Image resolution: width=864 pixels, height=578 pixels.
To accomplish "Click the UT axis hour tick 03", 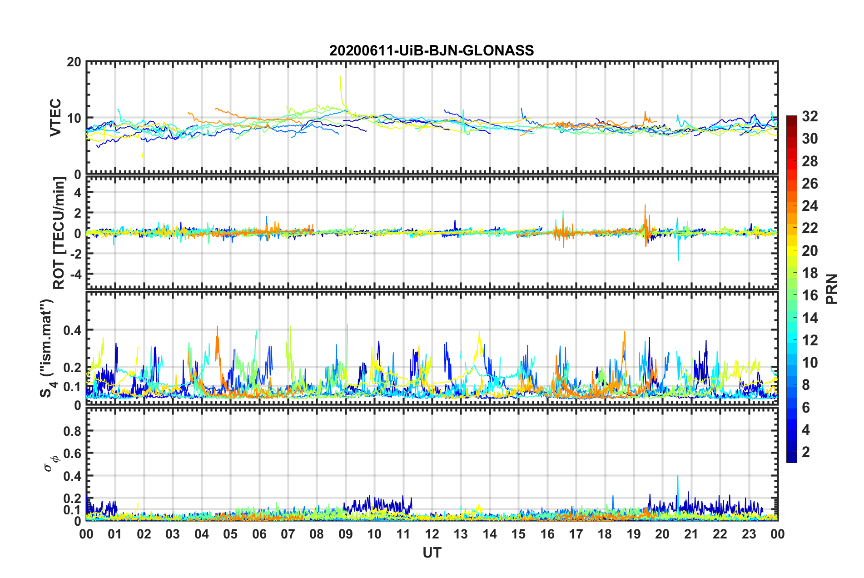I will pyautogui.click(x=173, y=534).
